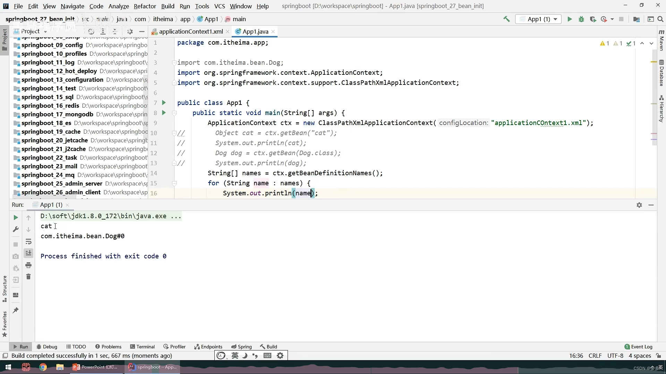Open the Terminal tool window button

pyautogui.click(x=142, y=347)
